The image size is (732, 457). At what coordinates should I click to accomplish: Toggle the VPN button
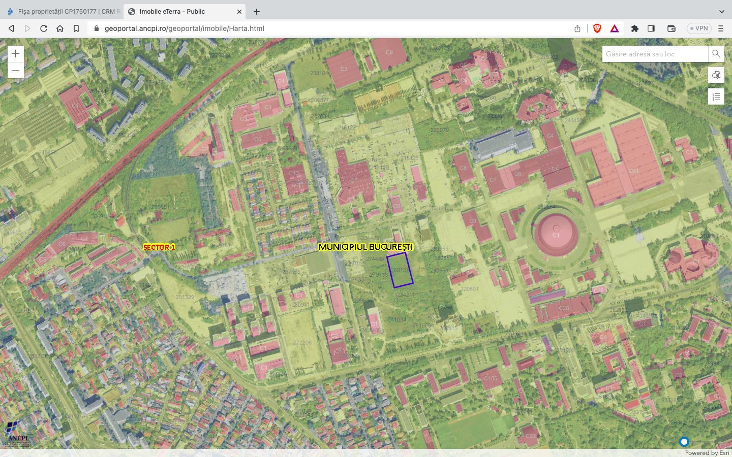(x=699, y=28)
